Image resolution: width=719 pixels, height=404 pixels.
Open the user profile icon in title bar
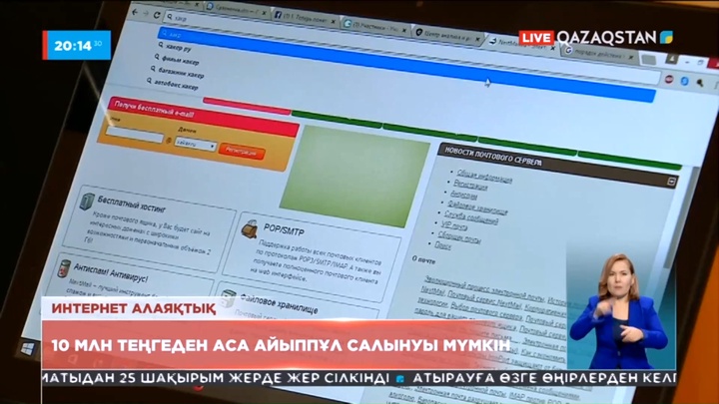click(x=672, y=59)
